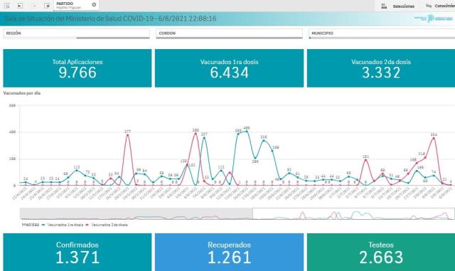Click the Total Aplicaciones KPI tile
Image resolution: width=455 pixels, height=271 pixels.
pyautogui.click(x=77, y=68)
